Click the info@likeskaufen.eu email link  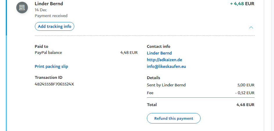click(166, 66)
